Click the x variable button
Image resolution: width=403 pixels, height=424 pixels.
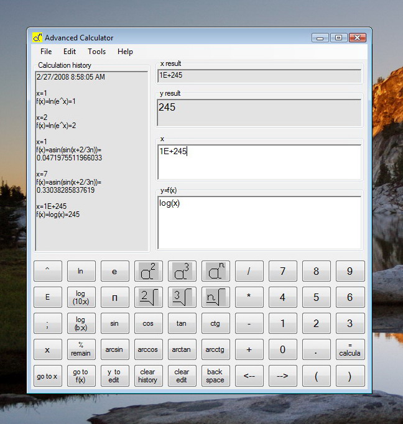(48, 349)
